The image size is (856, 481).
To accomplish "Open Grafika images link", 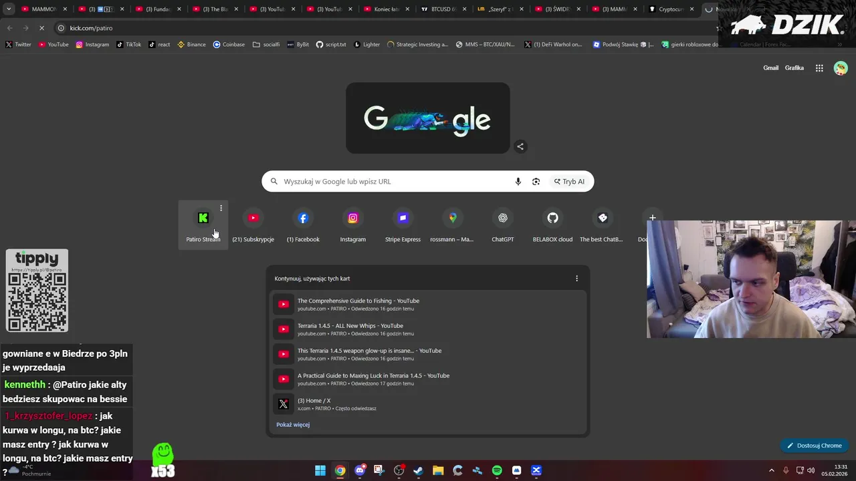I will 794,68.
